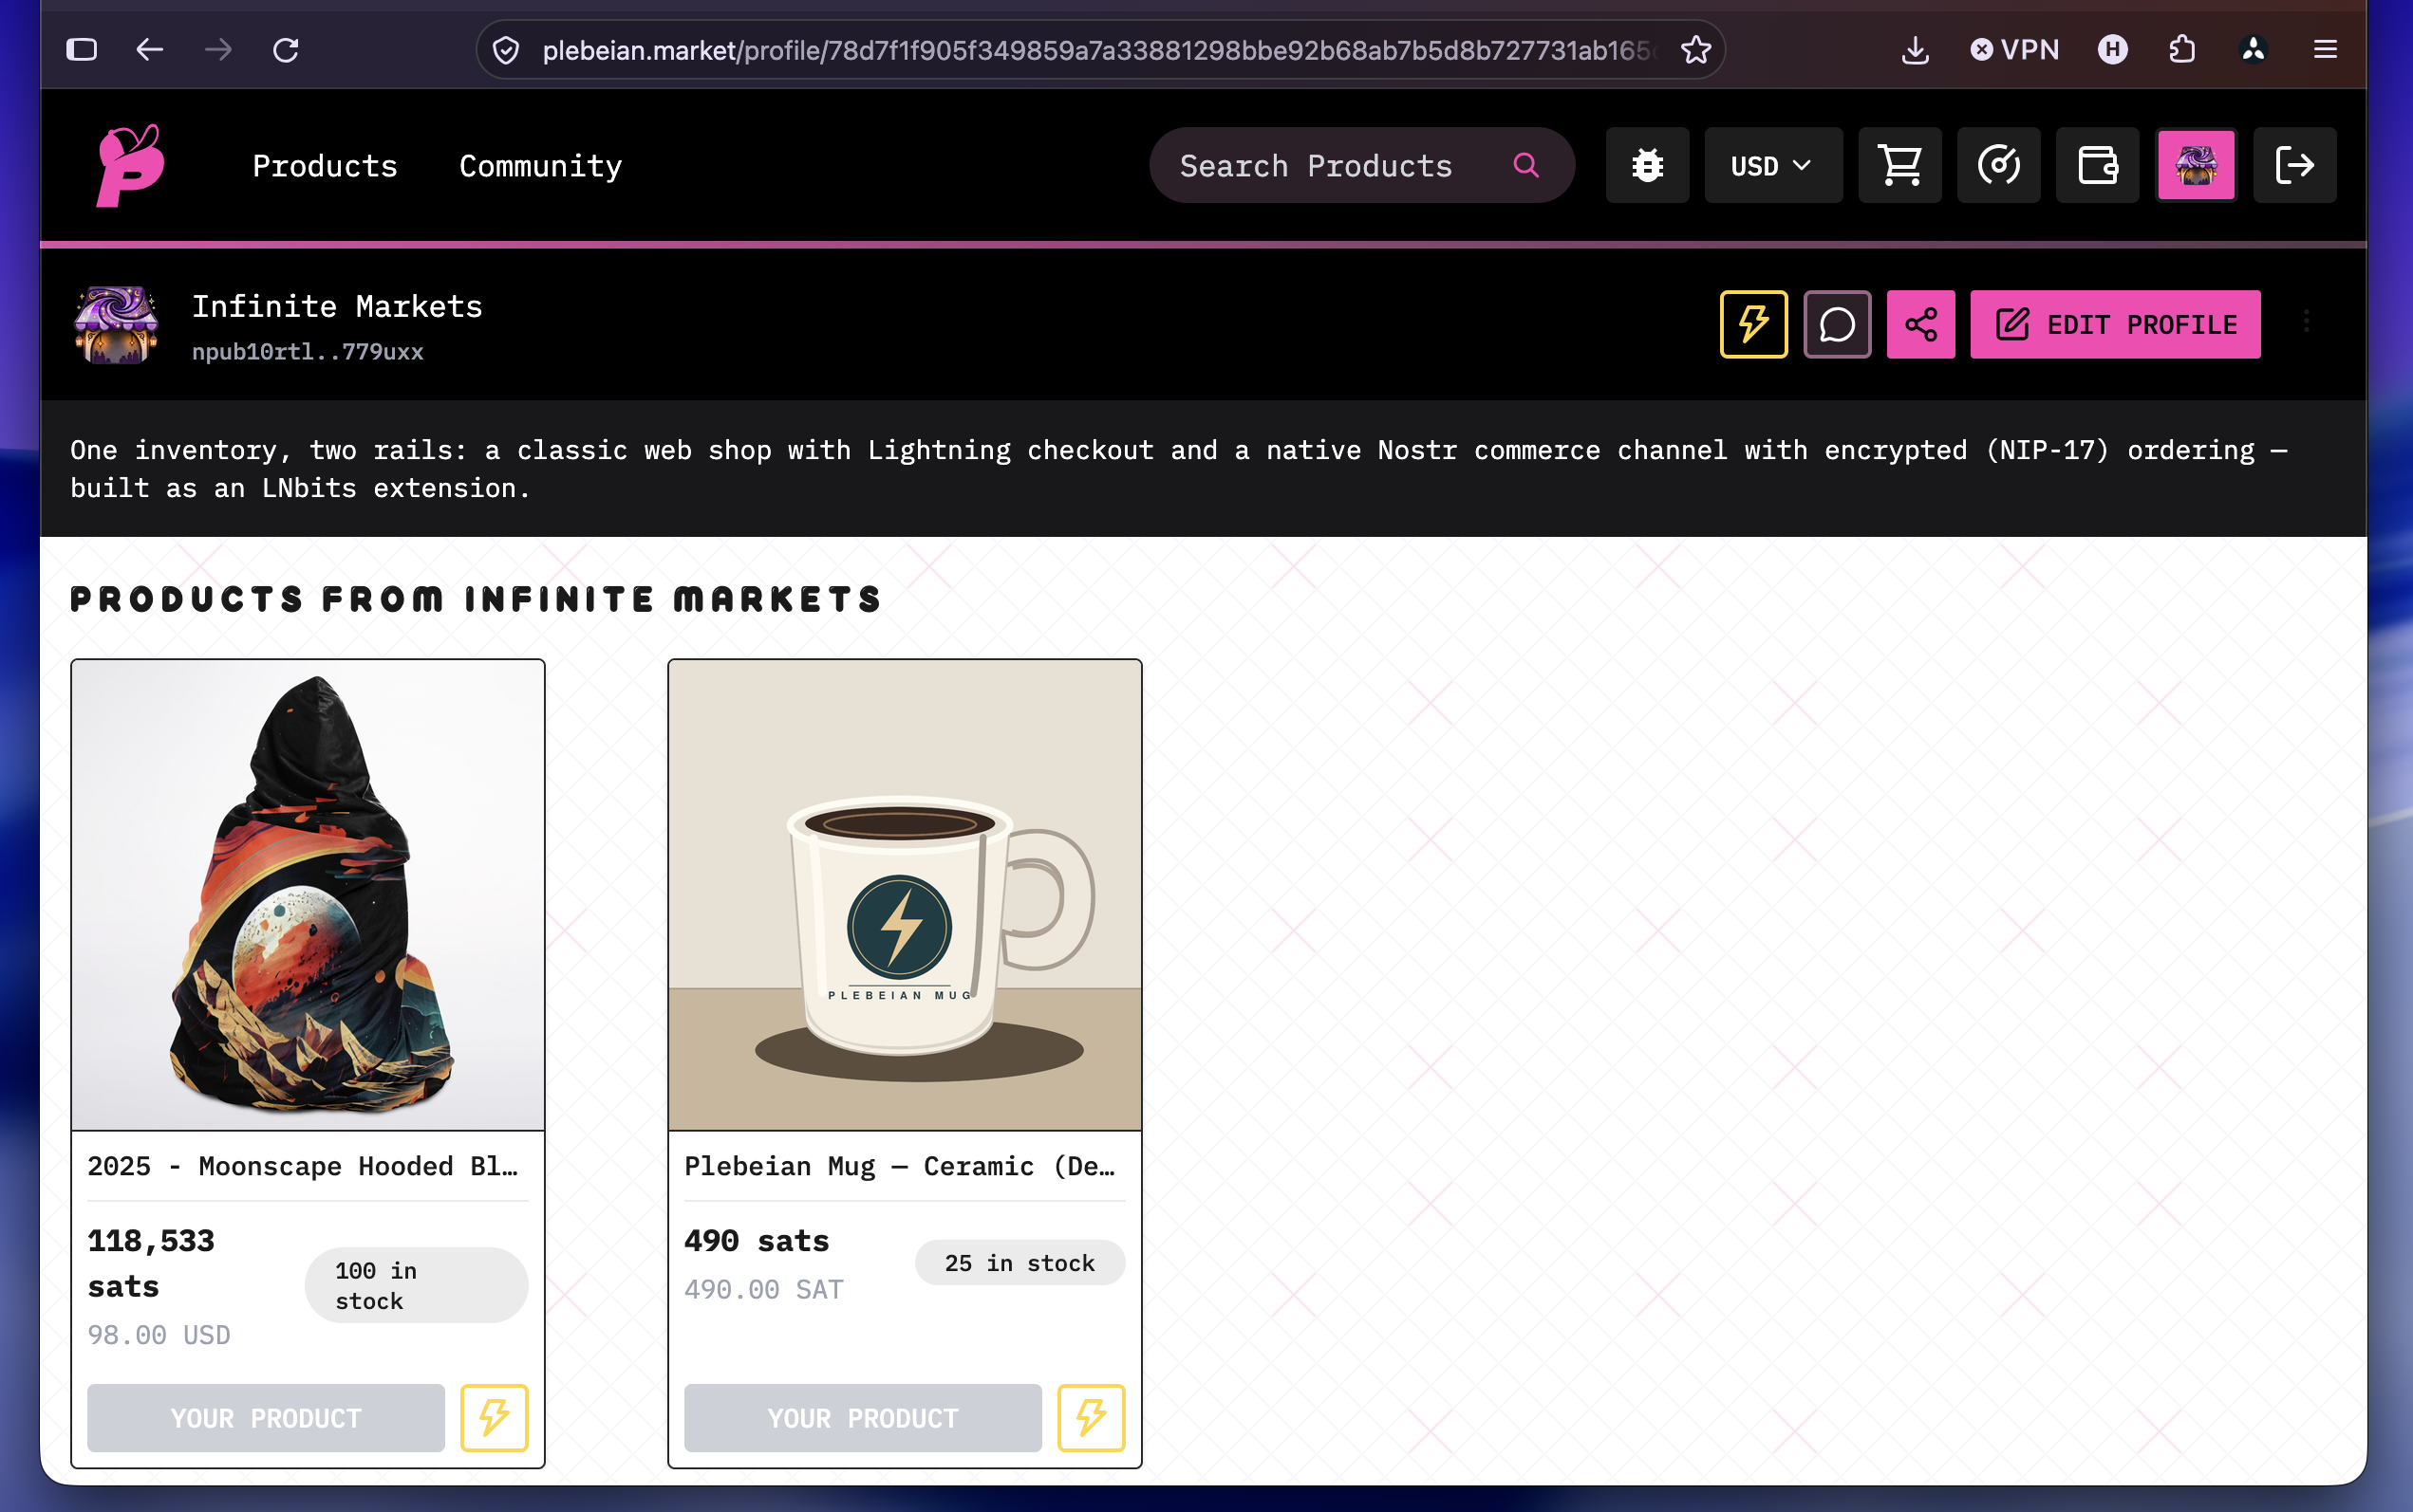Zap the Infinite Markets profile
This screenshot has height=1512, width=2413.
coord(1753,324)
